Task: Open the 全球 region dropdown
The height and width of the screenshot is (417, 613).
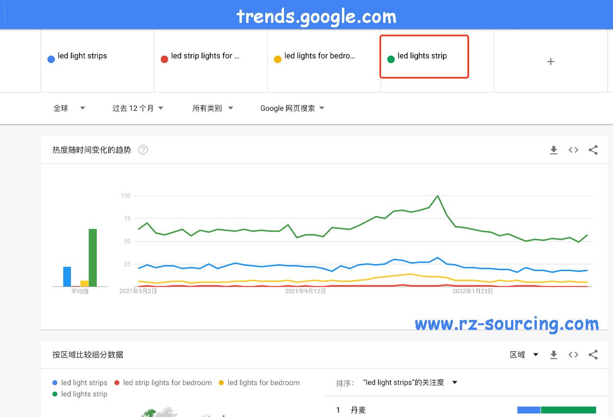Action: click(x=69, y=108)
